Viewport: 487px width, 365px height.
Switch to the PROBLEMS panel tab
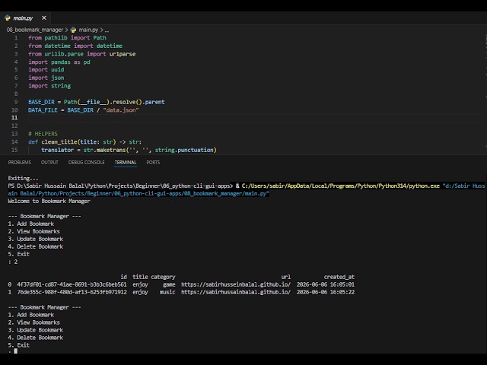point(20,162)
